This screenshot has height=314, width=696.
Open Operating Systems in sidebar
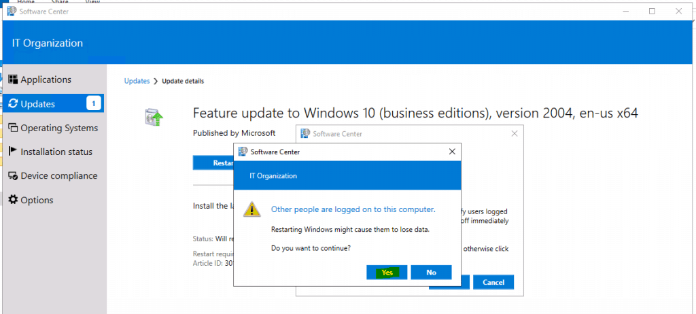pos(53,128)
